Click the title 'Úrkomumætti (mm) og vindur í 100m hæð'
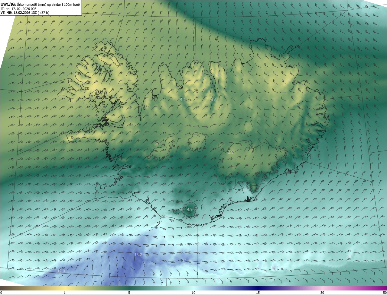The image size is (387, 295). point(48,4)
